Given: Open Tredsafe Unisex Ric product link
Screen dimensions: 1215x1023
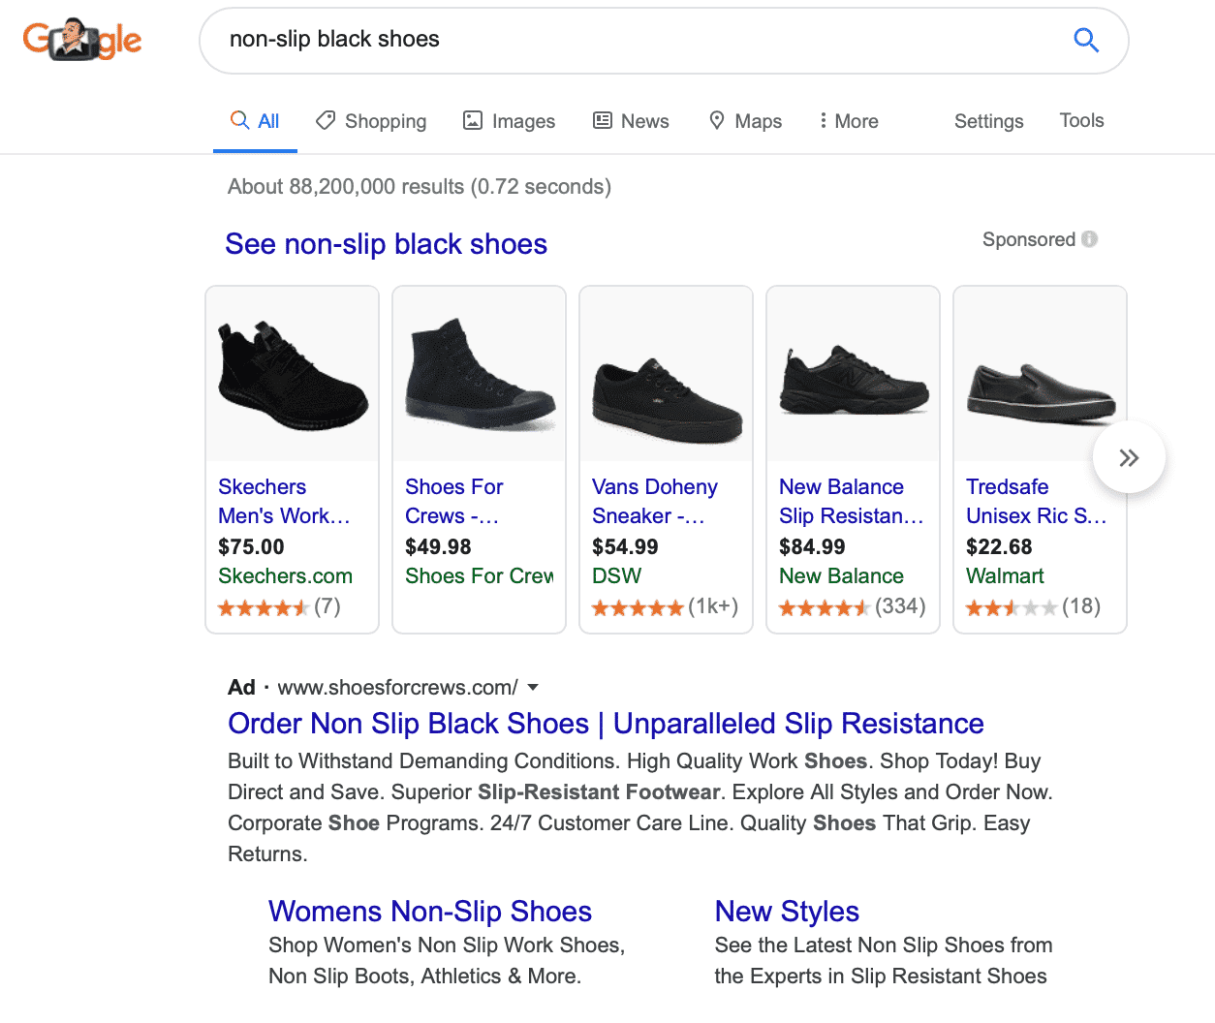Looking at the screenshot, I should (1036, 501).
